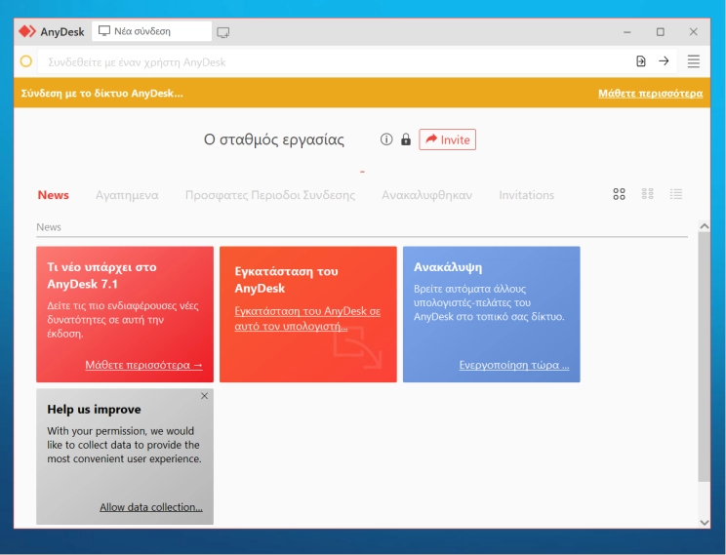Minimize the AnyDesk window

[x=626, y=32]
